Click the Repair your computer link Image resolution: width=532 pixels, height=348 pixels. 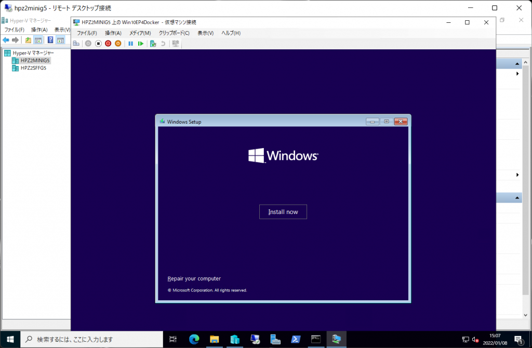194,278
